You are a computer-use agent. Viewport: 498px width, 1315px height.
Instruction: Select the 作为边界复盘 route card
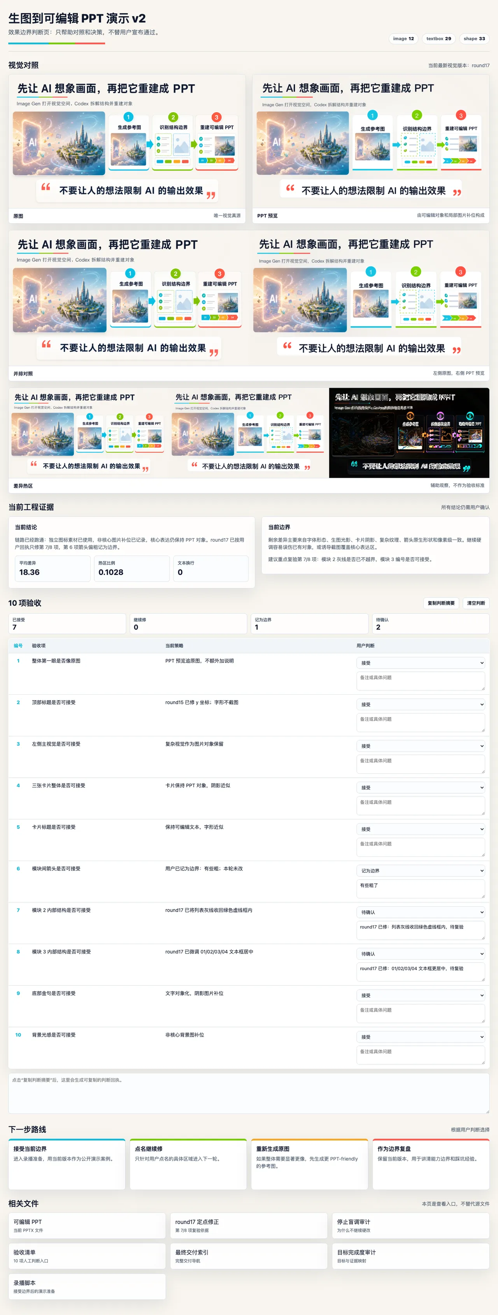[431, 1164]
